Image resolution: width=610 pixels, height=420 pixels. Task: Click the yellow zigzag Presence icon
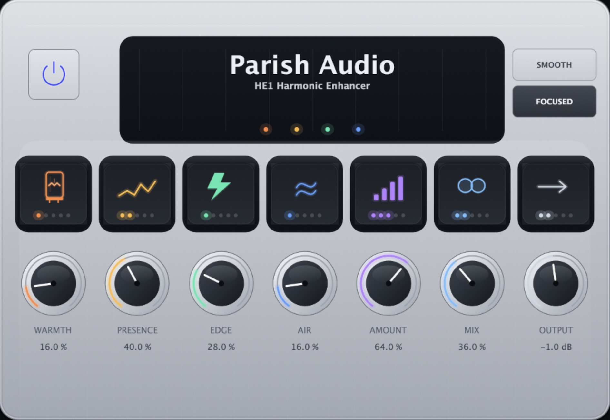[x=137, y=188]
